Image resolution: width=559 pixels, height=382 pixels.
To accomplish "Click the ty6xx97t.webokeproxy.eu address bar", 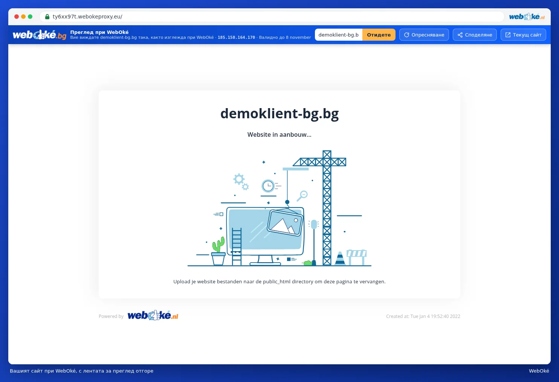I will pos(272,17).
